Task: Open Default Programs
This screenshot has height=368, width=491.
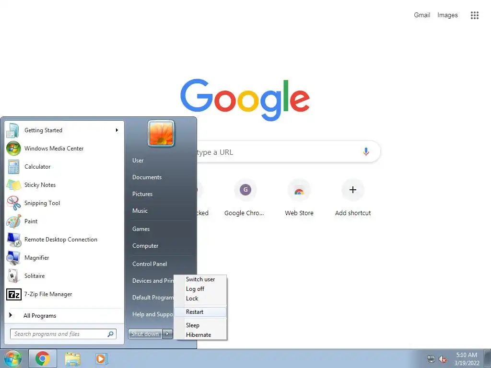Action: pyautogui.click(x=153, y=298)
